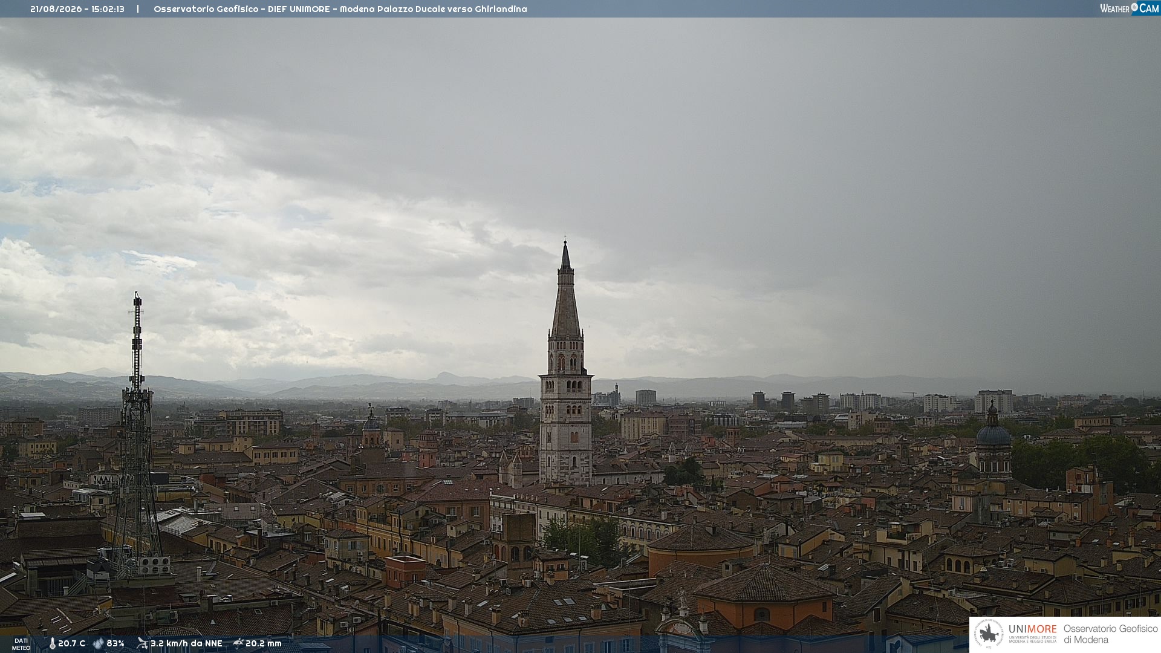
Task: Click the rain umbrella precipitation icon
Action: coord(238,643)
